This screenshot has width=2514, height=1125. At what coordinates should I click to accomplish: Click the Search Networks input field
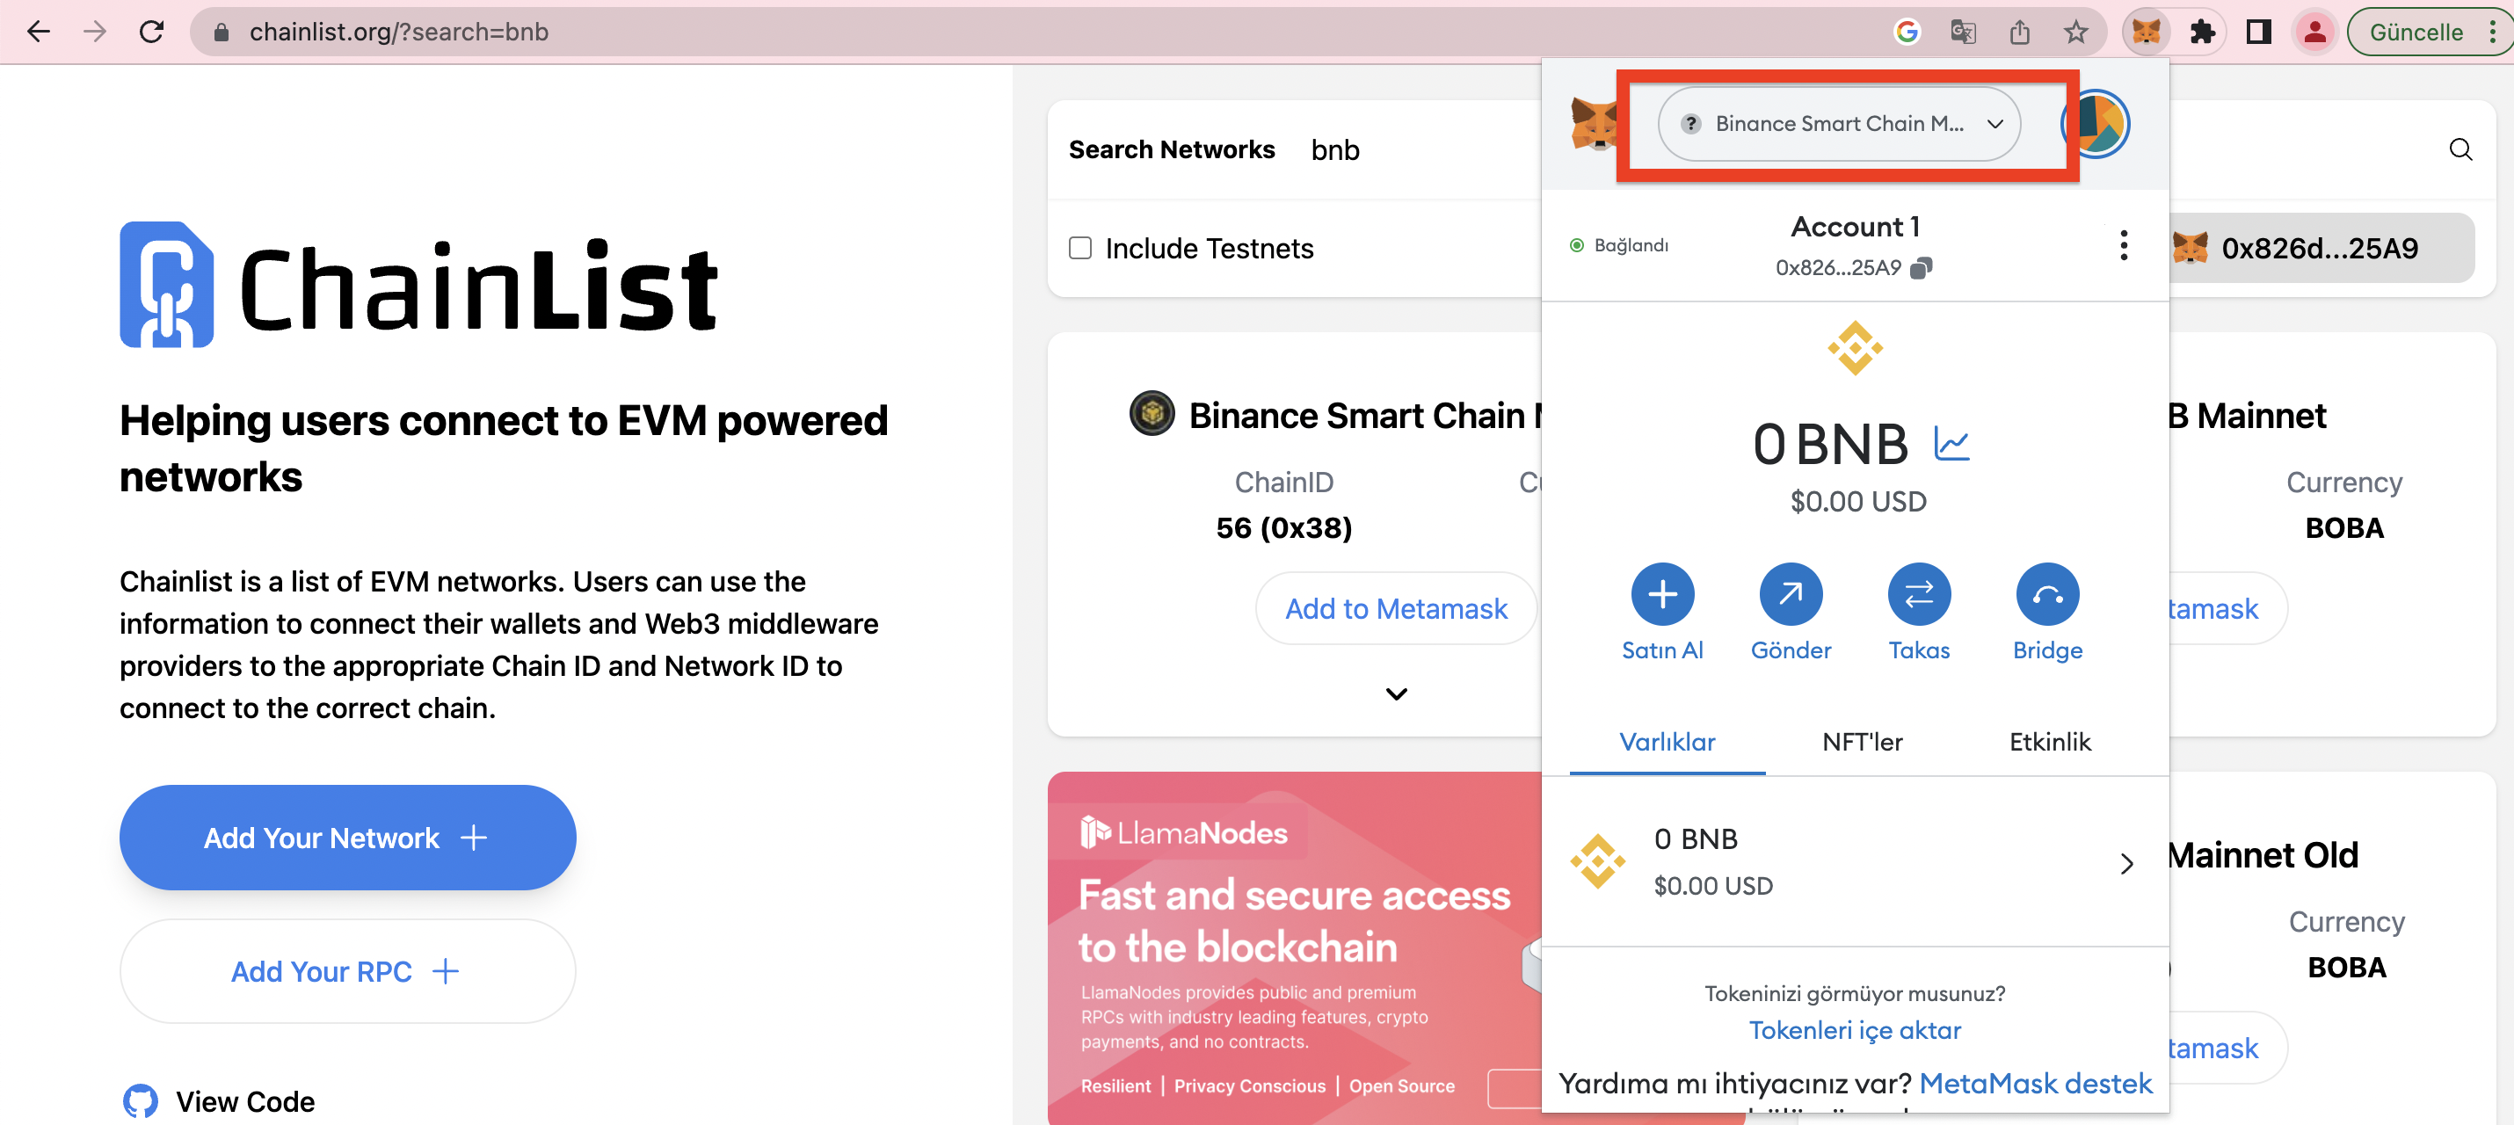pyautogui.click(x=1425, y=149)
